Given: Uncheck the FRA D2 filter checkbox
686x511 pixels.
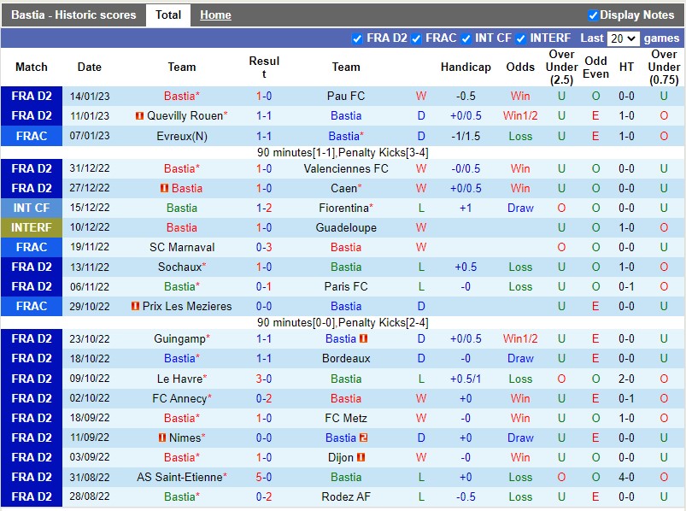Looking at the screenshot, I should click(x=357, y=38).
